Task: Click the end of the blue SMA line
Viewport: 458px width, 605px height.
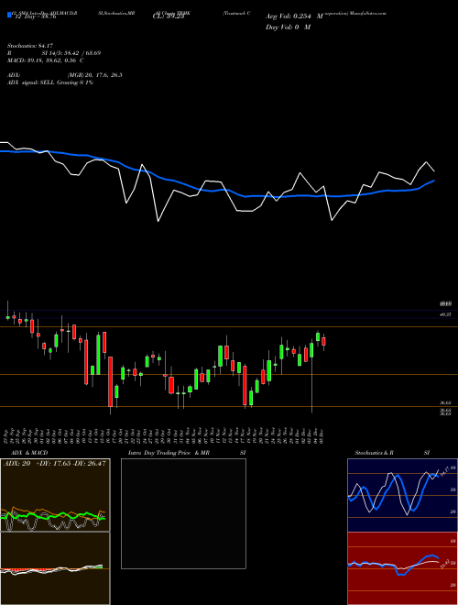Action: [x=434, y=181]
